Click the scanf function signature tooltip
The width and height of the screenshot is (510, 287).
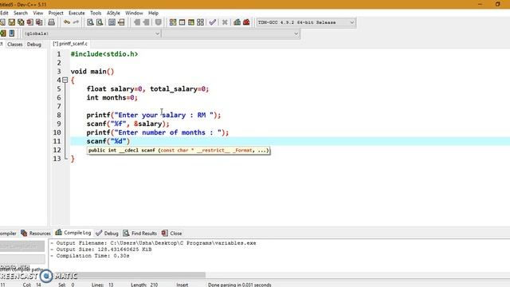pyautogui.click(x=178, y=151)
